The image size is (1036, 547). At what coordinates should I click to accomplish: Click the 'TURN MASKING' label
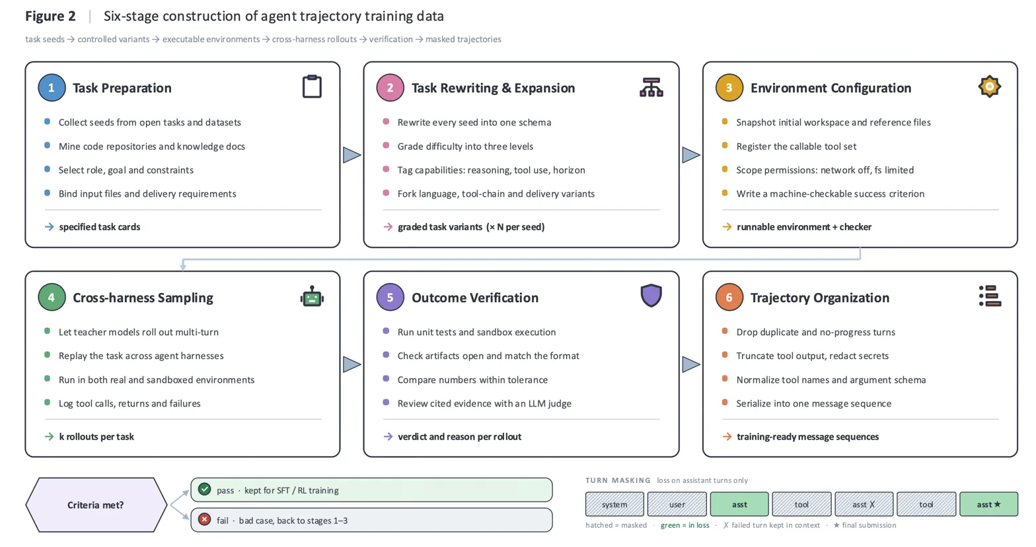point(618,480)
